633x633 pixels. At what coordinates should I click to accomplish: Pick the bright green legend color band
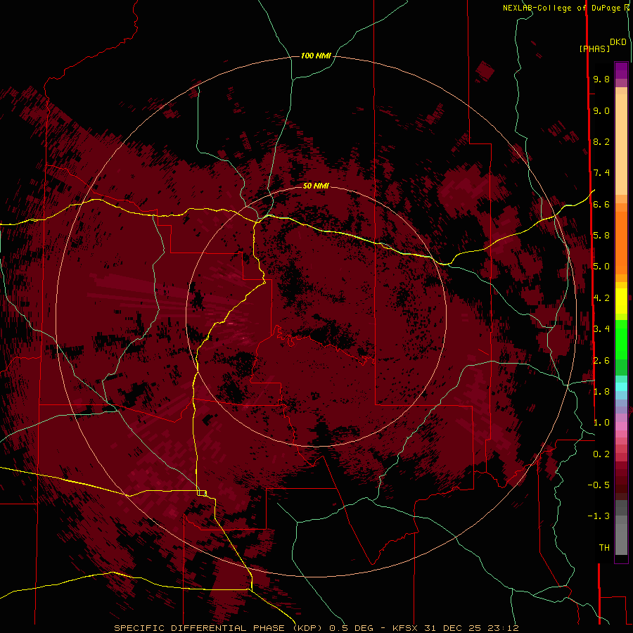point(621,339)
